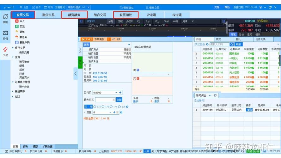Click the gear icon beside 卖出参数
Image resolution: width=281 pixels, height=158 pixels.
pyautogui.click(x=207, y=44)
